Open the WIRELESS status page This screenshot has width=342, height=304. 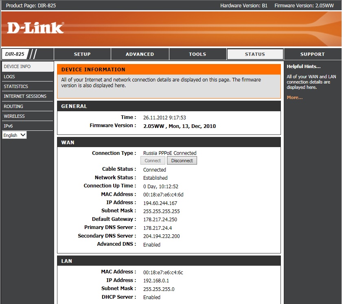[x=28, y=116]
